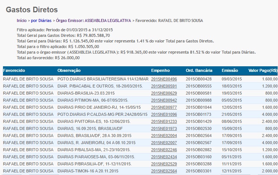
Task: Click the Emissão column header
Action: (230, 70)
